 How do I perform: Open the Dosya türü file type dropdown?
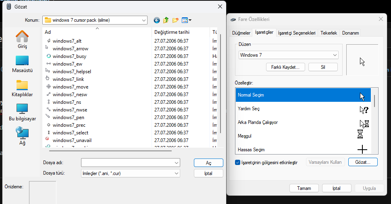pyautogui.click(x=131, y=173)
